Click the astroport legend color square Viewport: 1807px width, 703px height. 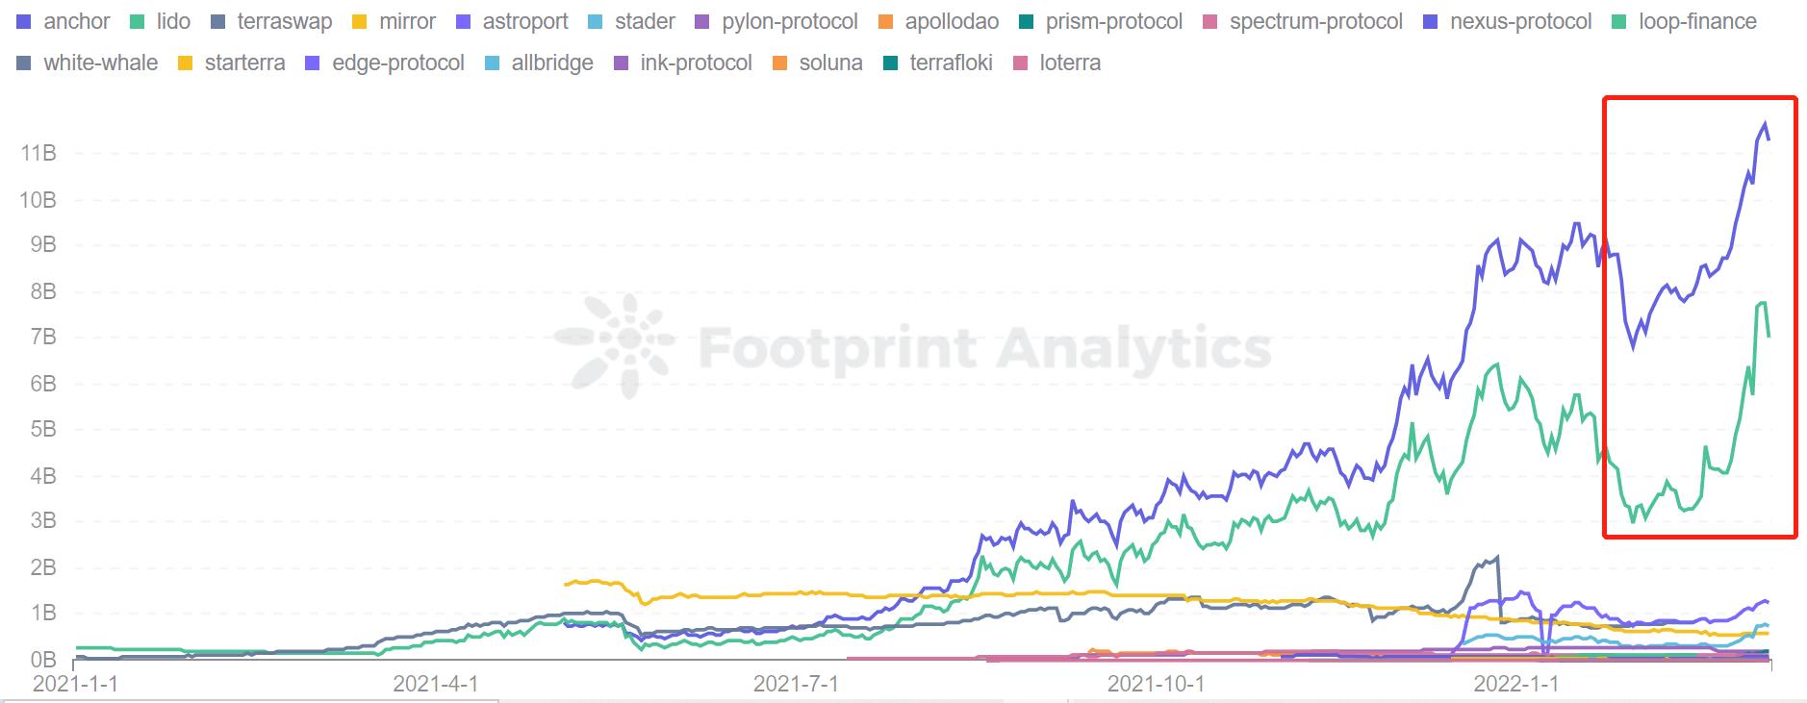tap(464, 22)
